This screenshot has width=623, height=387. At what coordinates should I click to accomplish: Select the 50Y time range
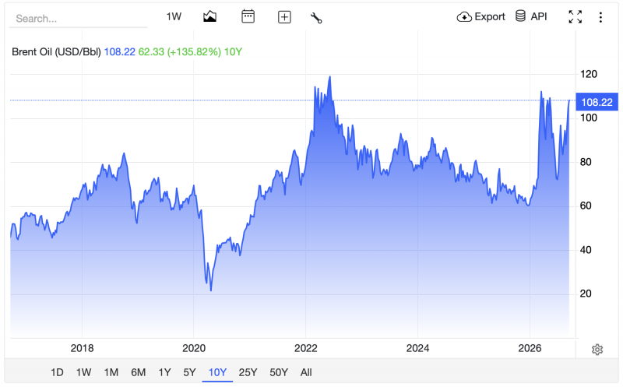click(279, 372)
